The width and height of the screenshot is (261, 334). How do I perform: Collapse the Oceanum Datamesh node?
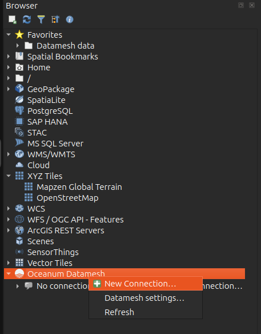tap(9, 273)
